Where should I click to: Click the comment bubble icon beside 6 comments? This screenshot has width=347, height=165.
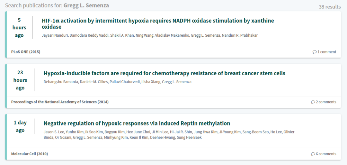pyautogui.click(x=313, y=154)
